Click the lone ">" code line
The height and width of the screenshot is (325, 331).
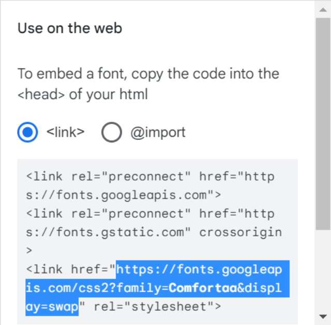tap(29, 251)
